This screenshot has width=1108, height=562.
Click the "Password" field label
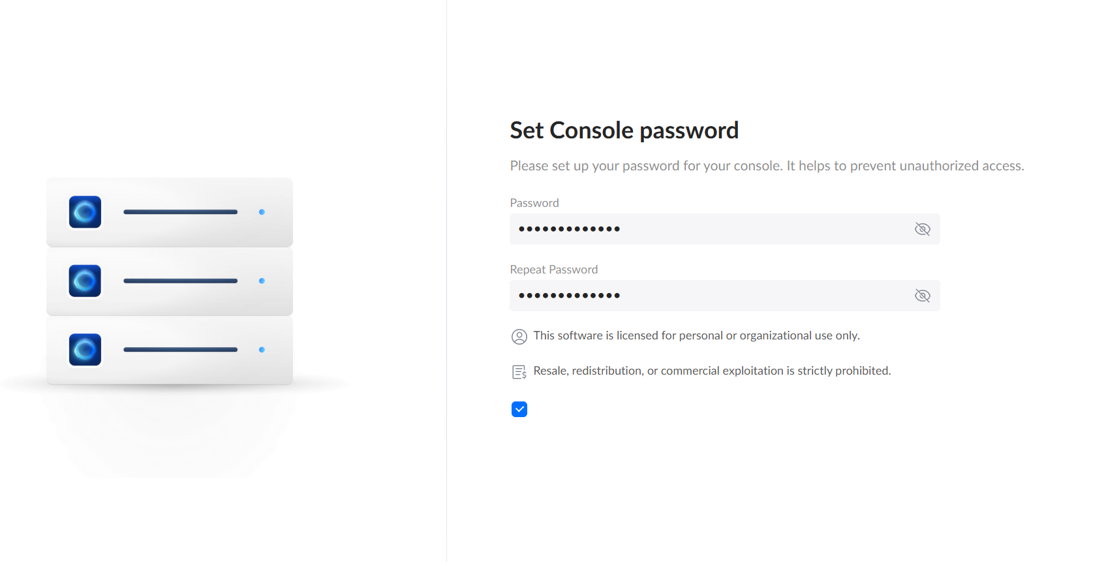pyautogui.click(x=534, y=203)
